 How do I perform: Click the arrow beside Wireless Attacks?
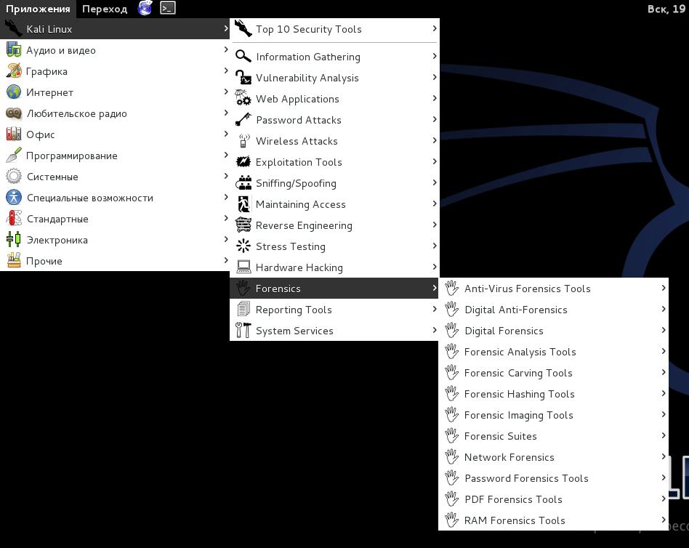point(434,140)
